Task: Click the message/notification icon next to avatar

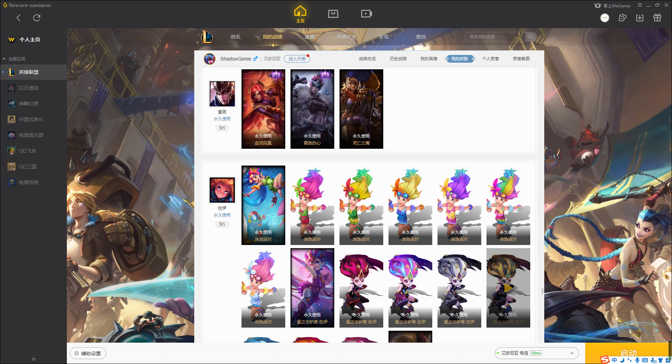Action: [622, 18]
